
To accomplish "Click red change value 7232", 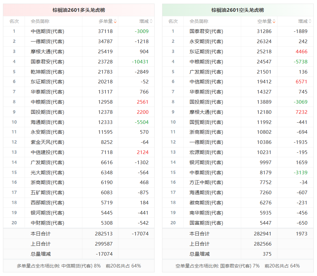I will [x=302, y=112].
